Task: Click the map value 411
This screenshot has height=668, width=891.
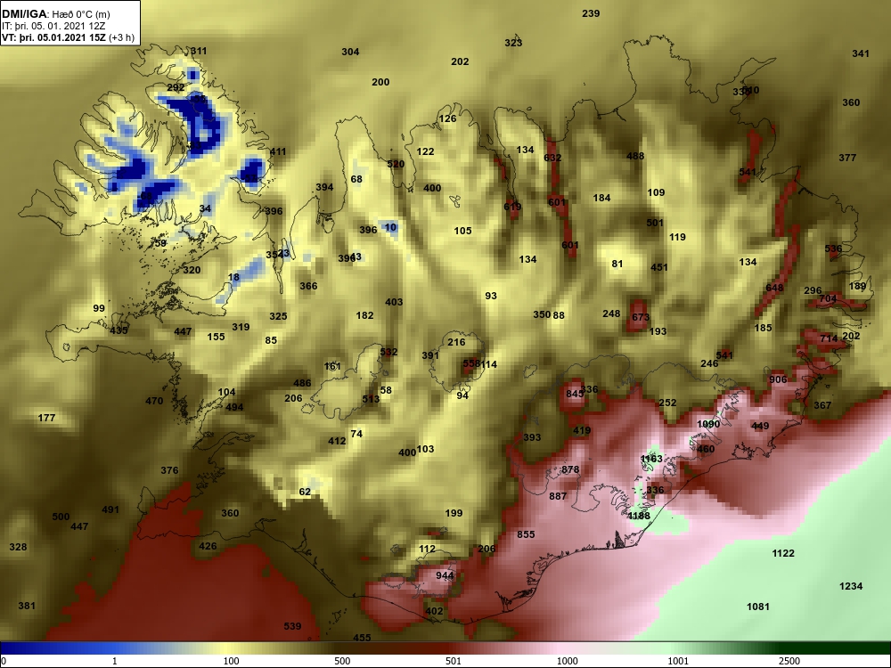Action: tap(278, 151)
